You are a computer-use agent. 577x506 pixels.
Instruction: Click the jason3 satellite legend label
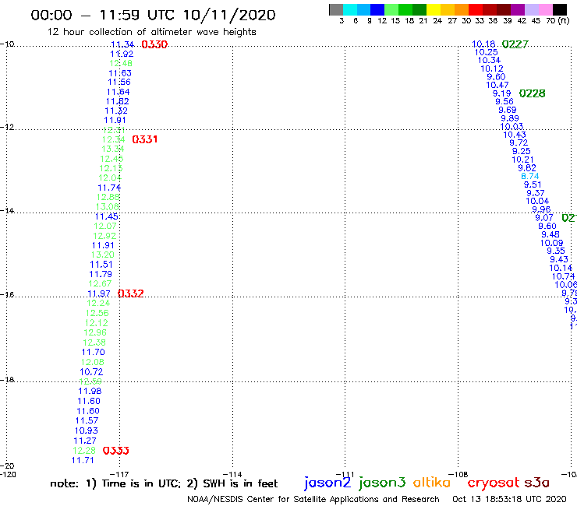pos(382,483)
